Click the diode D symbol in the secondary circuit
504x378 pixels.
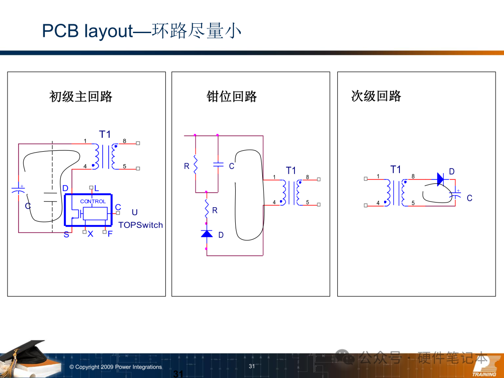(x=439, y=178)
